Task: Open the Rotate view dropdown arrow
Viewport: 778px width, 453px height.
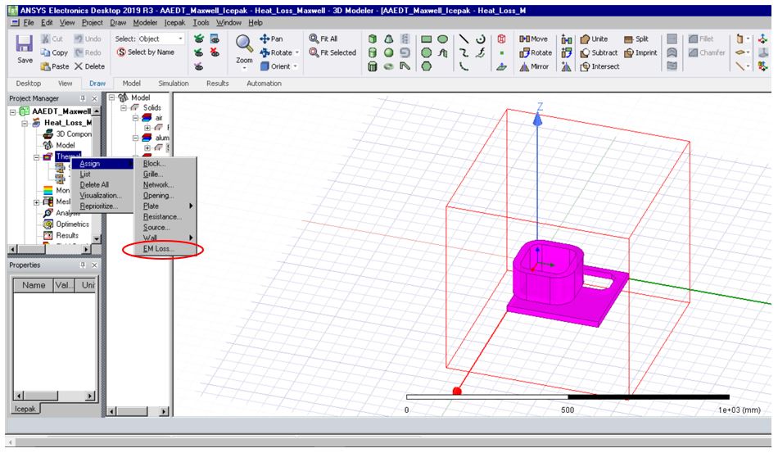Action: pyautogui.click(x=297, y=52)
